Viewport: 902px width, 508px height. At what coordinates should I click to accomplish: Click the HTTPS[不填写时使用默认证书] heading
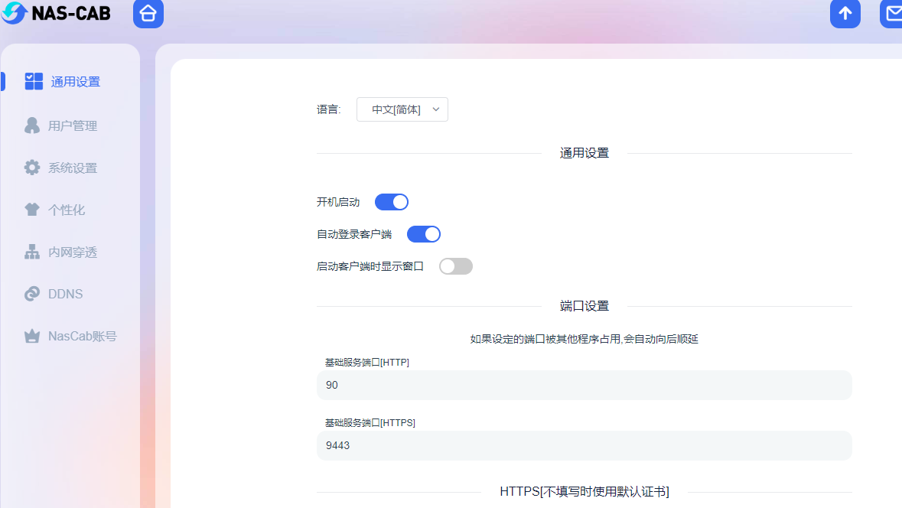pyautogui.click(x=585, y=491)
